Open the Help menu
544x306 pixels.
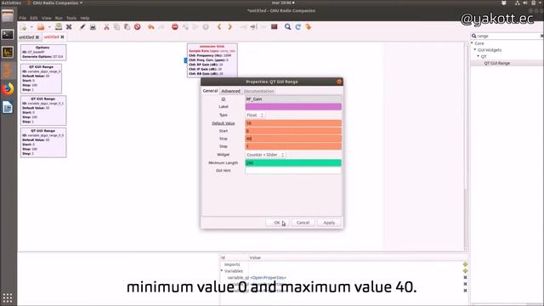tap(85, 18)
